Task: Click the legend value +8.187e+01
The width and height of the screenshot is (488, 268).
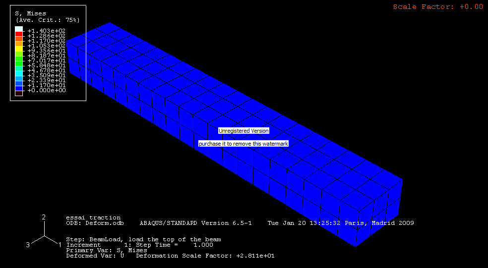Action: (x=47, y=55)
